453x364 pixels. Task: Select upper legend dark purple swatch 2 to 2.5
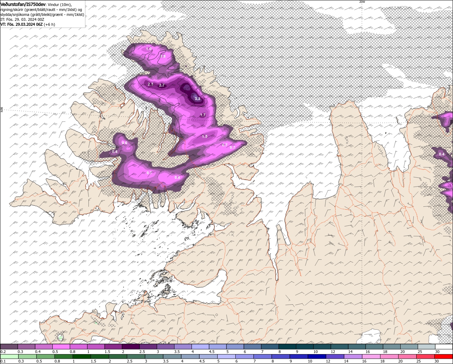[131, 347]
